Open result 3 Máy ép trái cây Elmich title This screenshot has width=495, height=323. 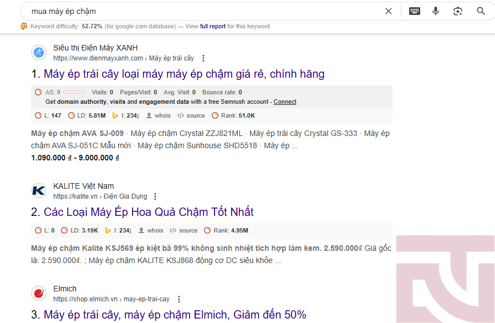click(175, 315)
